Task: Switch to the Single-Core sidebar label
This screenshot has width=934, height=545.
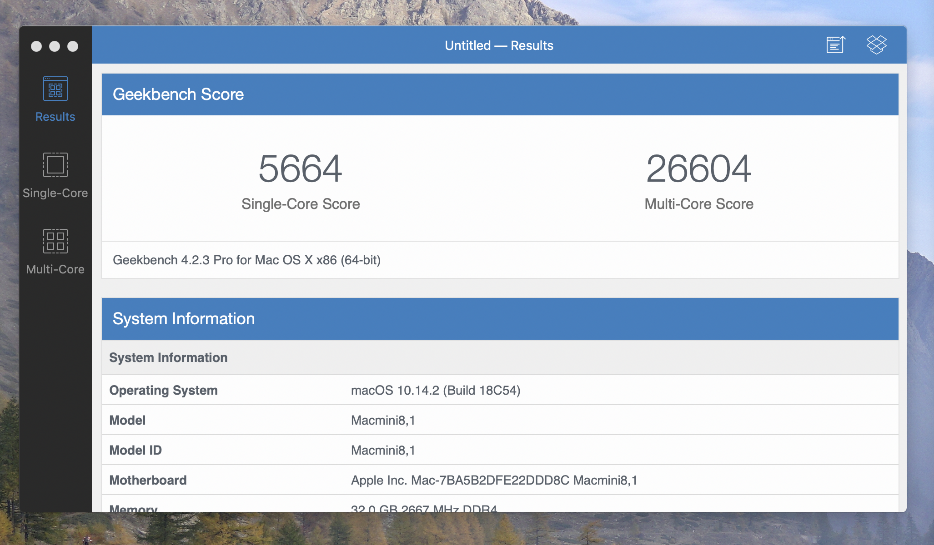Action: (55, 193)
